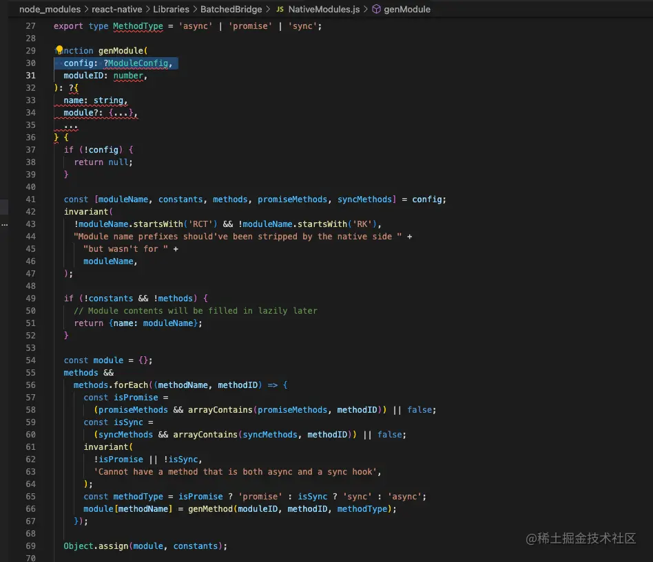The height and width of the screenshot is (562, 653).
Task: Click '!isPromise || !isSync,' on line 62
Action: 148,460
